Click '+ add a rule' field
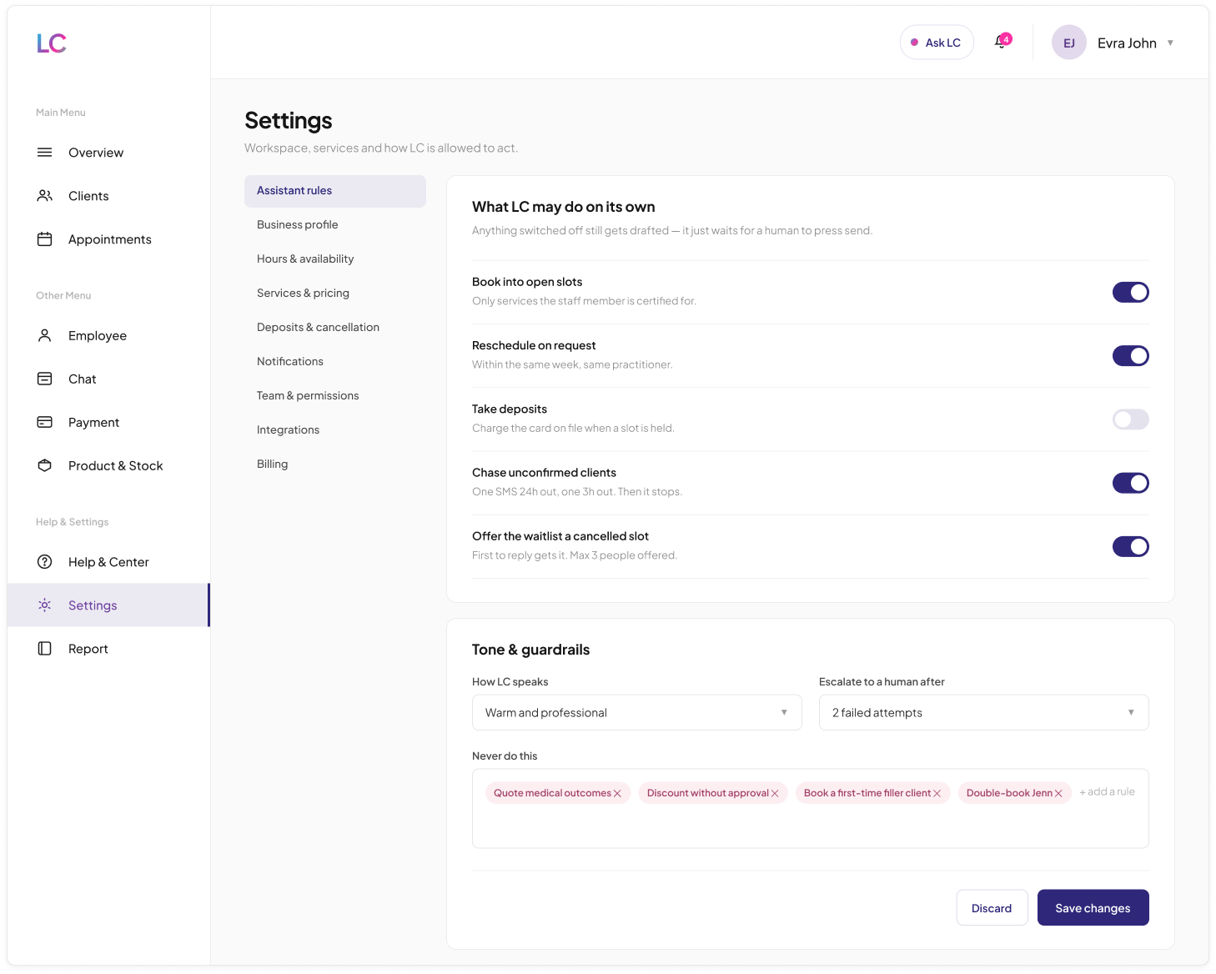This screenshot has height=974, width=1216. (x=1107, y=792)
